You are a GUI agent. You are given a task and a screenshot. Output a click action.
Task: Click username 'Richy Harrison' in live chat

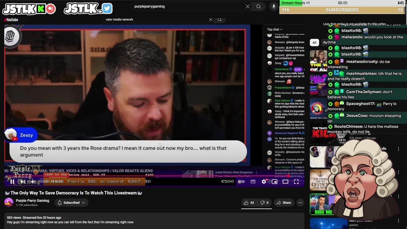click(283, 93)
